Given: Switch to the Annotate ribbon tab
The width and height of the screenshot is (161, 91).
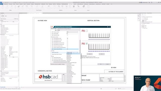Looking at the screenshot, I should [x=28, y=4].
